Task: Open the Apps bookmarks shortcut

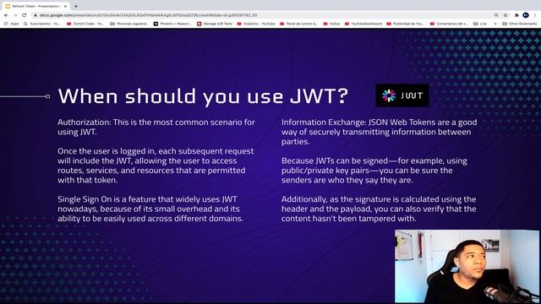Action: 11,24
